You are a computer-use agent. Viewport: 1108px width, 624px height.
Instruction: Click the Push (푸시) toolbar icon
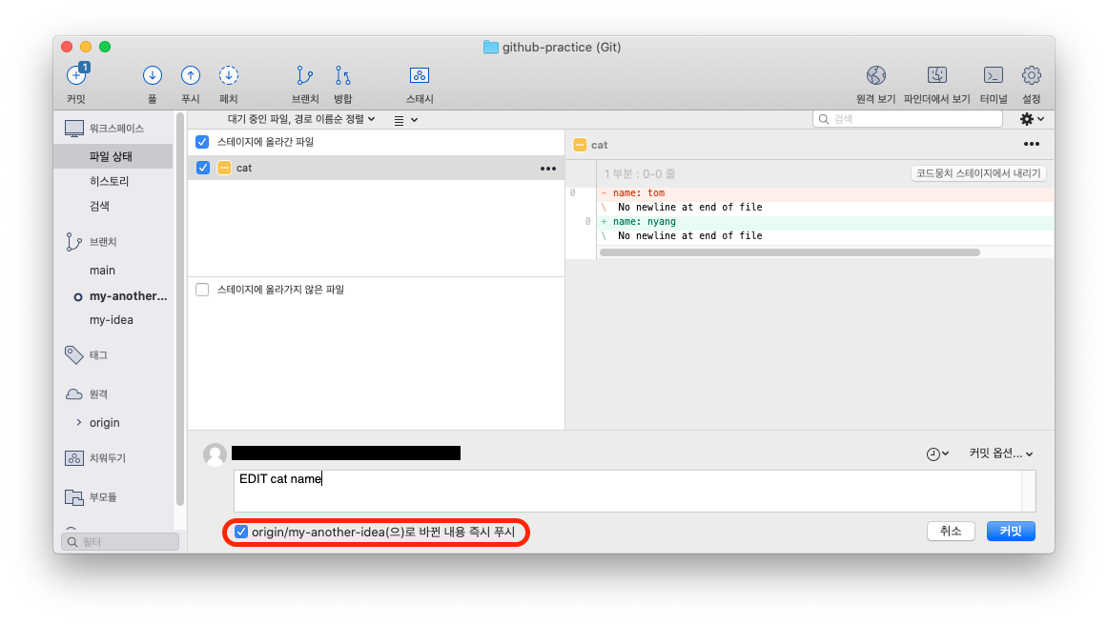coord(190,75)
